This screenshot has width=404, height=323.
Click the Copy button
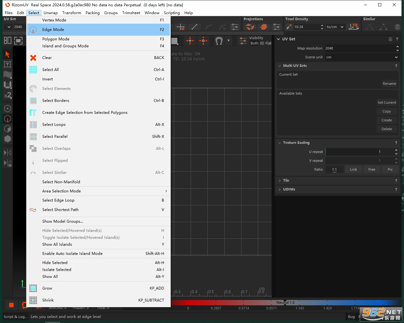pos(387,111)
